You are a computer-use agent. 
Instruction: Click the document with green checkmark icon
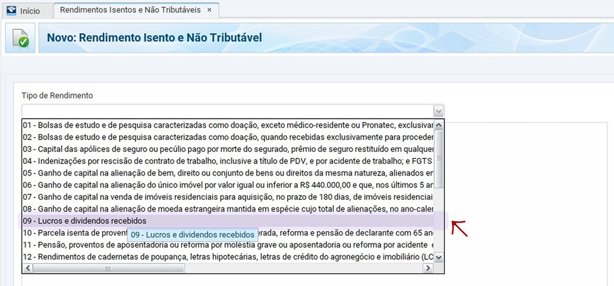21,38
